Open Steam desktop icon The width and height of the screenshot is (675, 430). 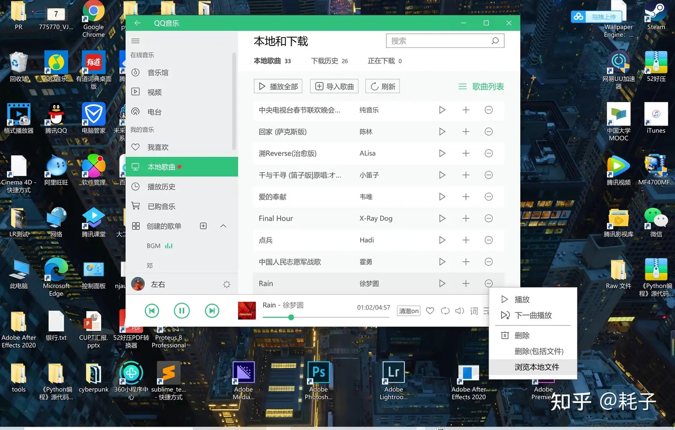[656, 16]
